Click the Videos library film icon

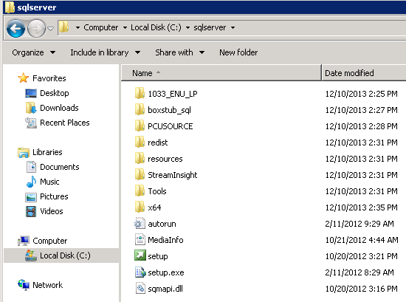31,211
